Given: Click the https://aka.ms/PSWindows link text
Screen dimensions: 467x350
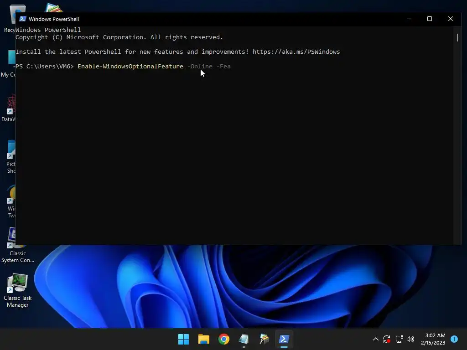Looking at the screenshot, I should [296, 52].
